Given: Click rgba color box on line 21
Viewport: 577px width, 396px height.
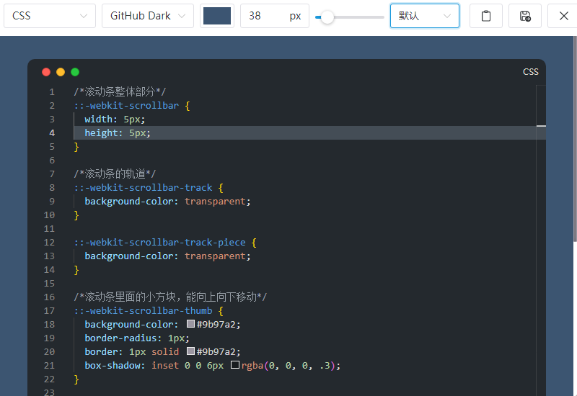Looking at the screenshot, I should coord(235,365).
